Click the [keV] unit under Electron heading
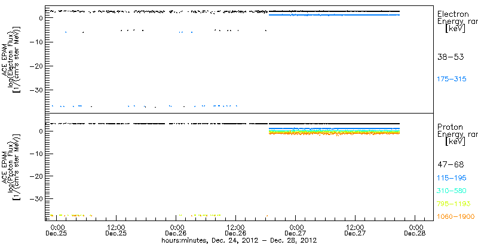The width and height of the screenshot is (478, 245). click(455, 29)
